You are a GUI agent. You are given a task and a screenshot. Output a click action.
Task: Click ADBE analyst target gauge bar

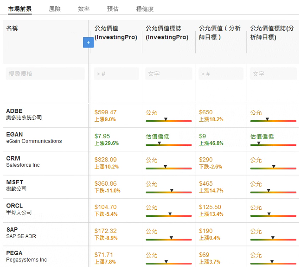(273, 120)
